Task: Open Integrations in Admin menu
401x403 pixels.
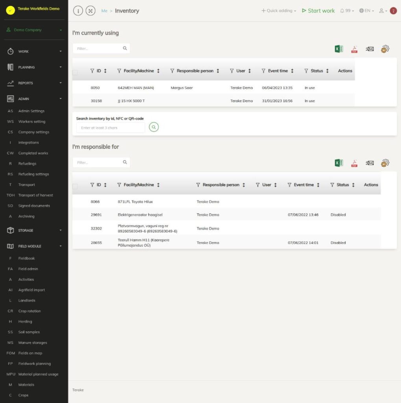Action: click(28, 142)
